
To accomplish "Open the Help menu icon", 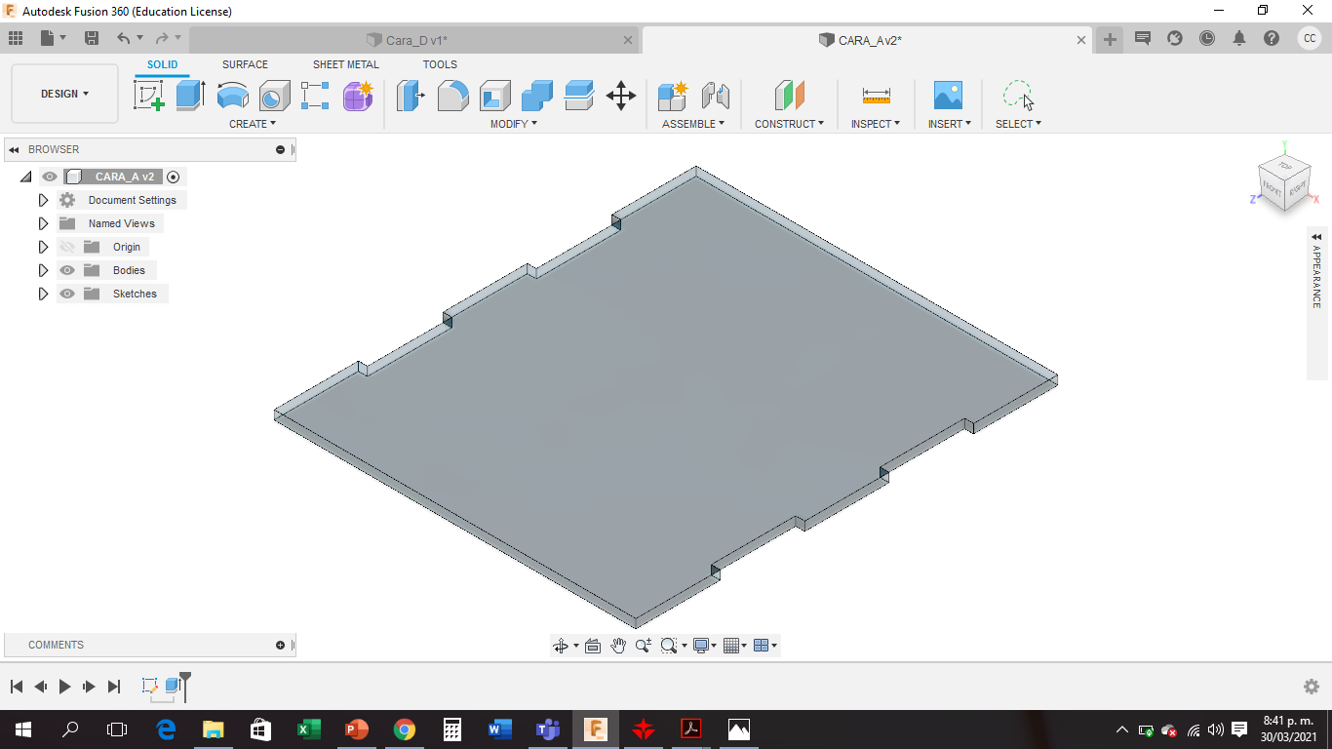I will pos(1272,38).
